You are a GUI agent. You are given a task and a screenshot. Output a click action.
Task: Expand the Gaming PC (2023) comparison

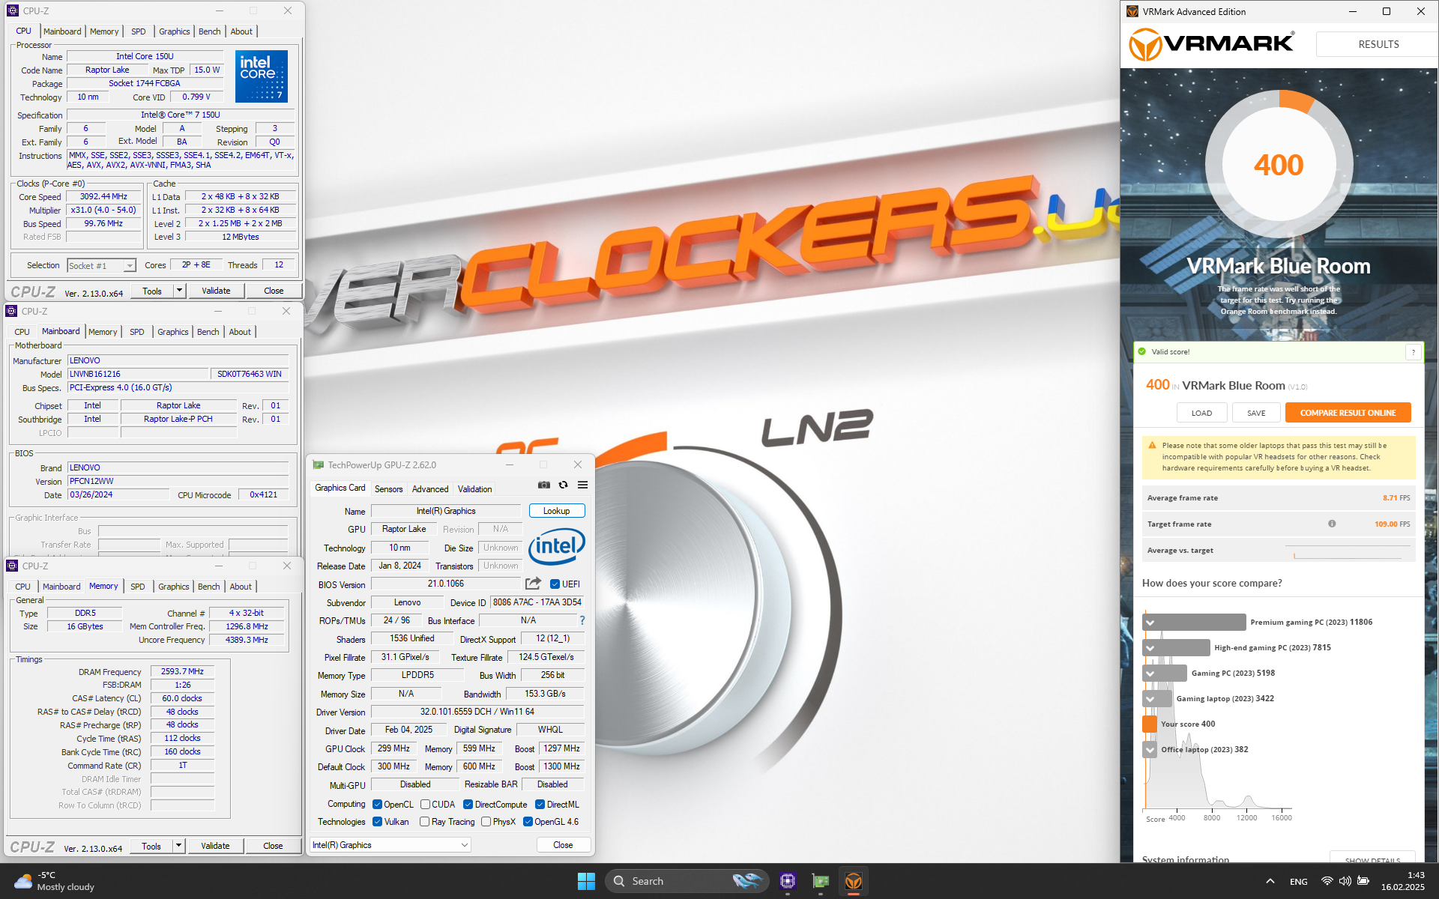1150,674
